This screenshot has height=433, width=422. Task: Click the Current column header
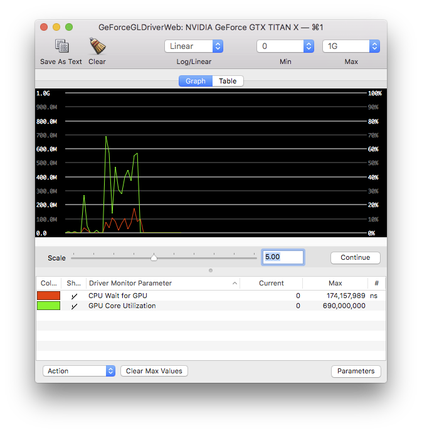click(x=271, y=283)
